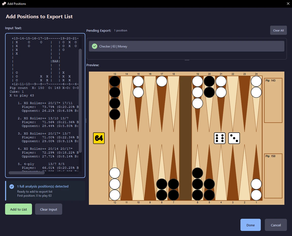The image size is (292, 236).
Task: Click the top bear-off tray showing Pip: 143
Action: pos(273,100)
